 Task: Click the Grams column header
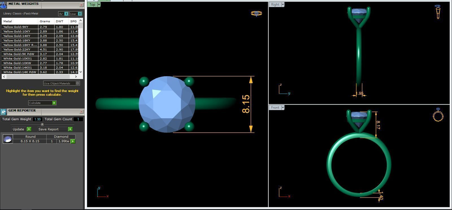click(46, 21)
